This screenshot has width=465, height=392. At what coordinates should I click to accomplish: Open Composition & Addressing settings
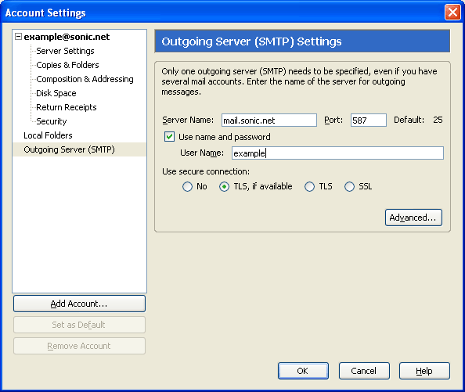tap(85, 79)
